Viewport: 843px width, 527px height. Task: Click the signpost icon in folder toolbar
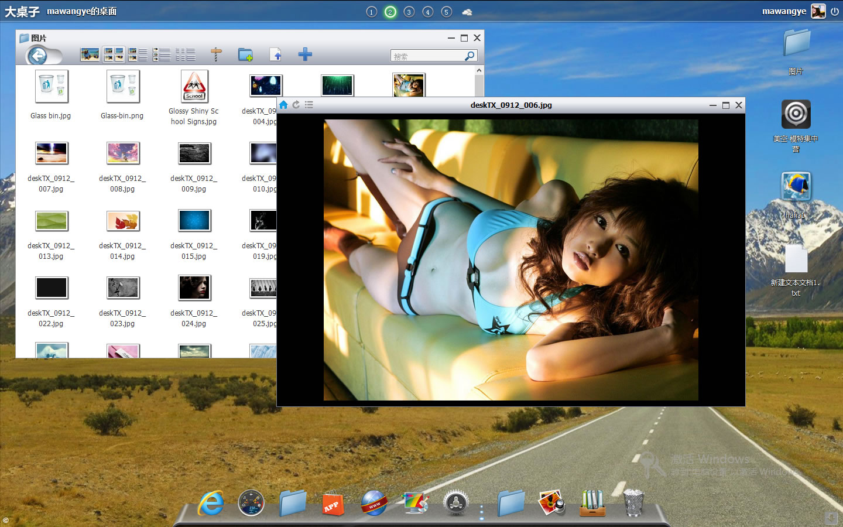216,54
